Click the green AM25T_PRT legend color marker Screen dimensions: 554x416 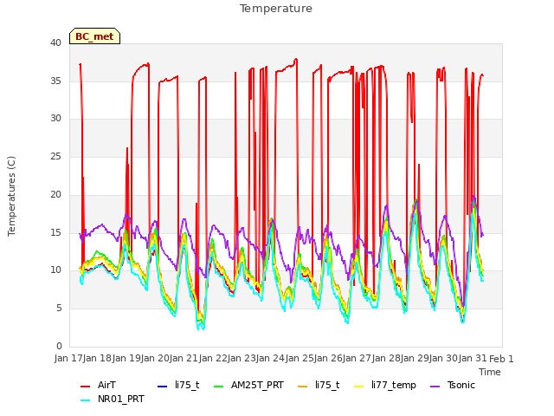click(x=219, y=387)
